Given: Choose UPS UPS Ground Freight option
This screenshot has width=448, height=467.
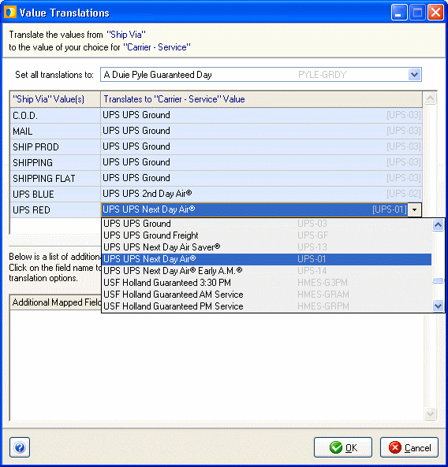Looking at the screenshot, I should 267,235.
